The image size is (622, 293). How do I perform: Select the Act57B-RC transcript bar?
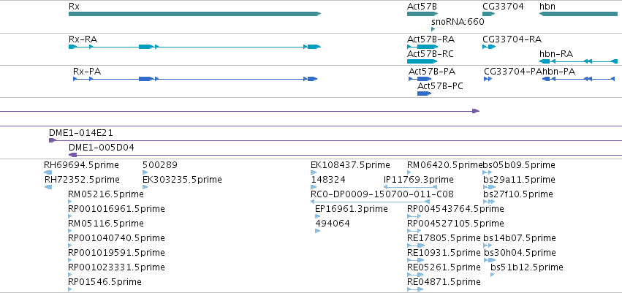click(422, 61)
